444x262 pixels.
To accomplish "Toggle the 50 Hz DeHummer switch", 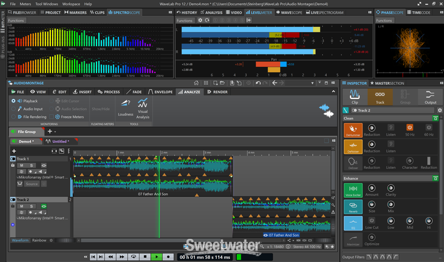I will (x=410, y=128).
